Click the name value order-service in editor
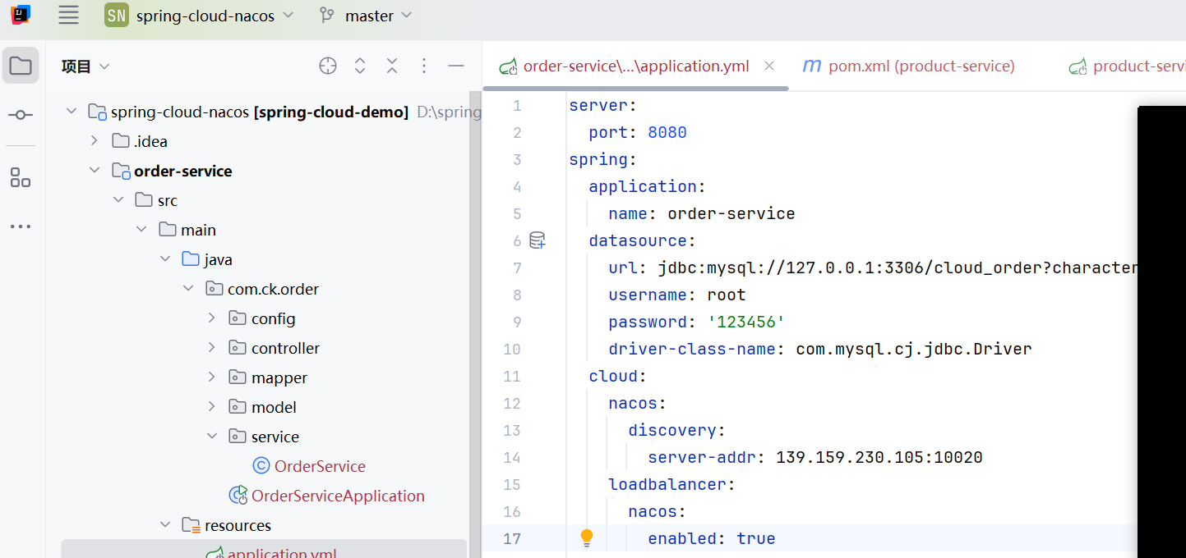The height and width of the screenshot is (558, 1186). point(731,213)
